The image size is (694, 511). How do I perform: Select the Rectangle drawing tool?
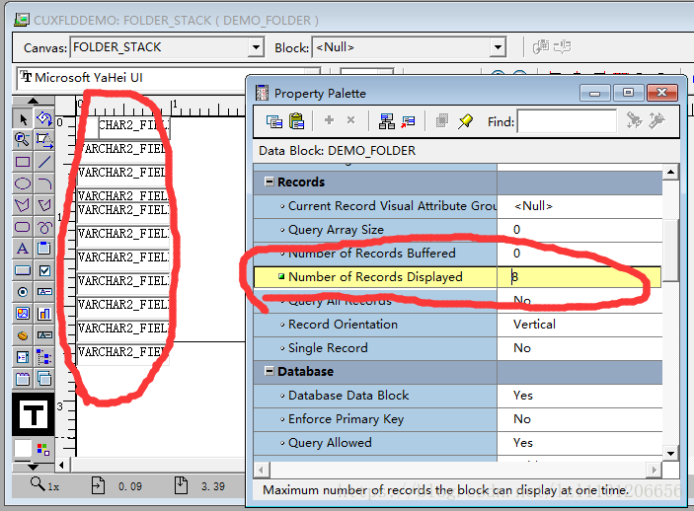click(23, 162)
